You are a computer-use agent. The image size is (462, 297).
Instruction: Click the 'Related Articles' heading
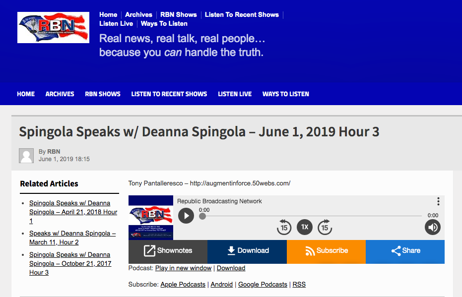point(49,183)
